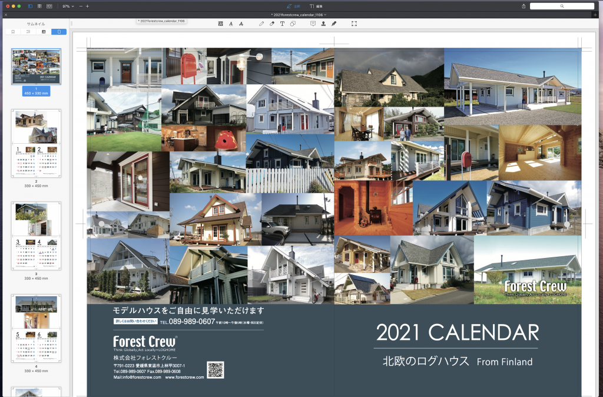Viewport: 603px width, 397px height.
Task: Select page 1 thumbnail in sidebar
Action: 36,67
